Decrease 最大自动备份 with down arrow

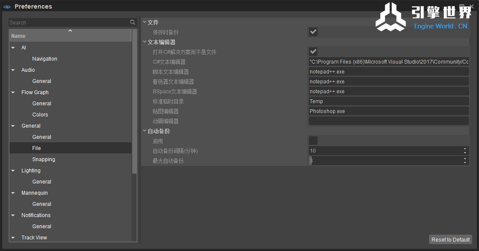[465, 162]
